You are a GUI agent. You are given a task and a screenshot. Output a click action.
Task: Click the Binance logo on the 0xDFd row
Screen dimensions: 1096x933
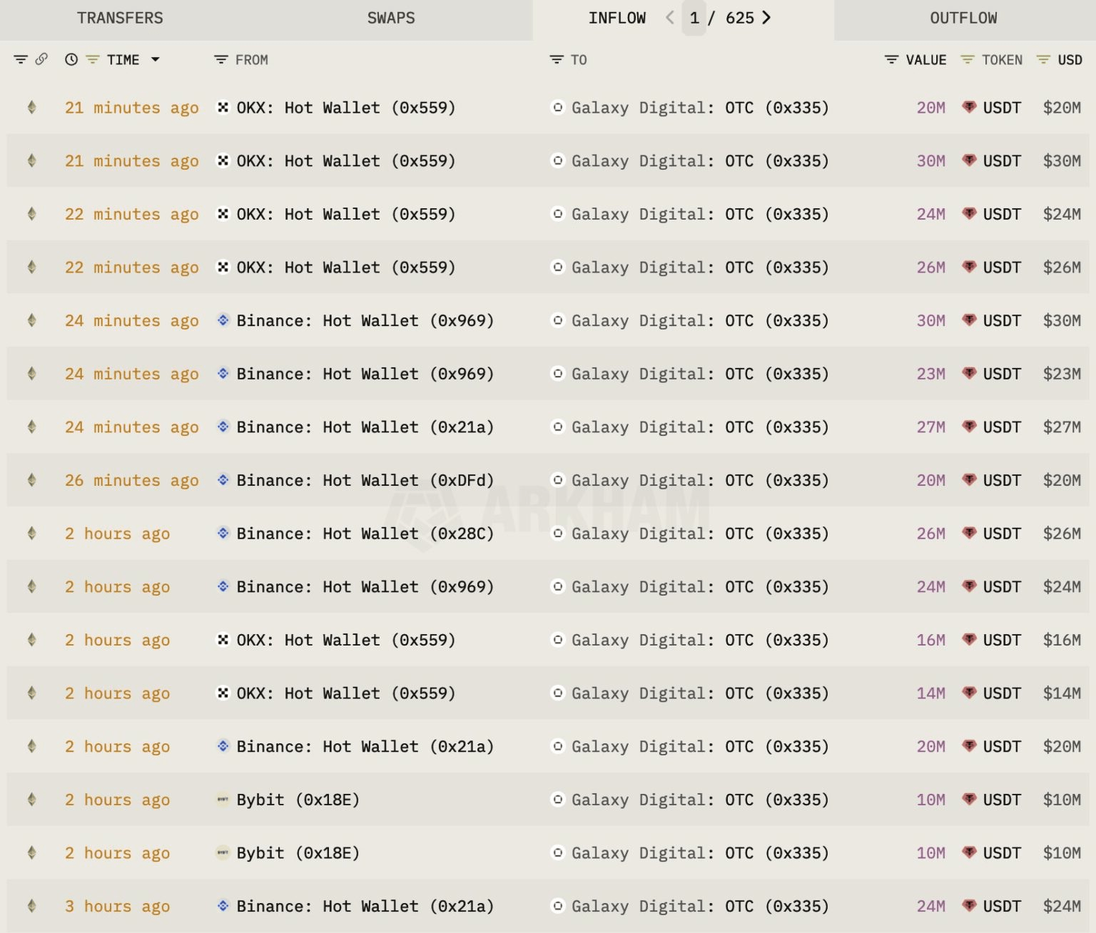coord(223,480)
